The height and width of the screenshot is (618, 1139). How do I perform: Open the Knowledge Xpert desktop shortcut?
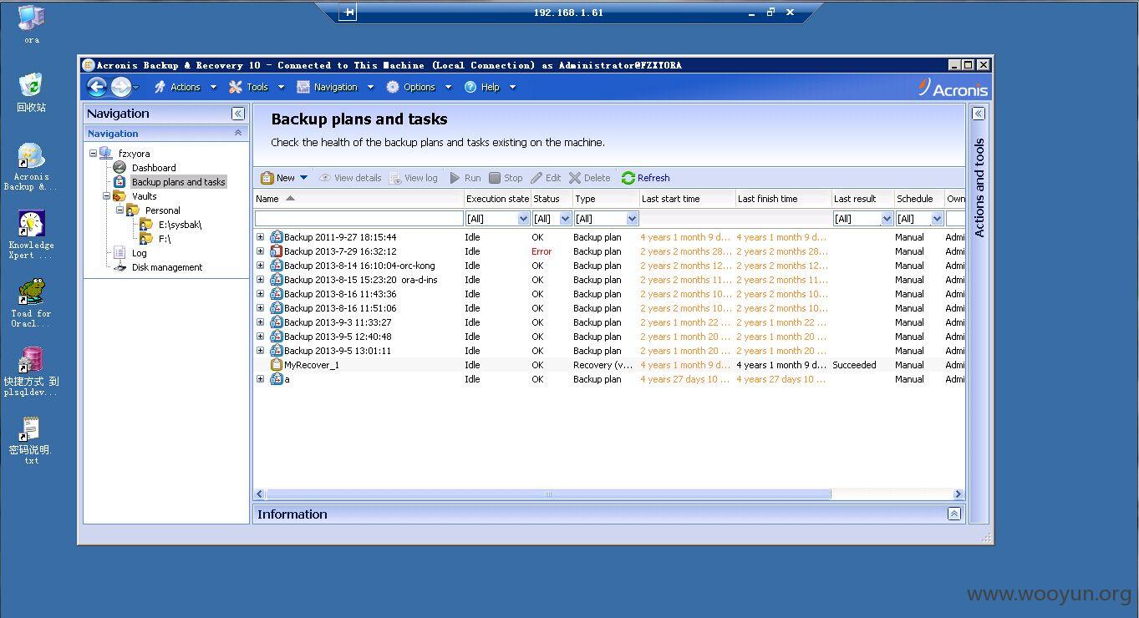(x=31, y=235)
